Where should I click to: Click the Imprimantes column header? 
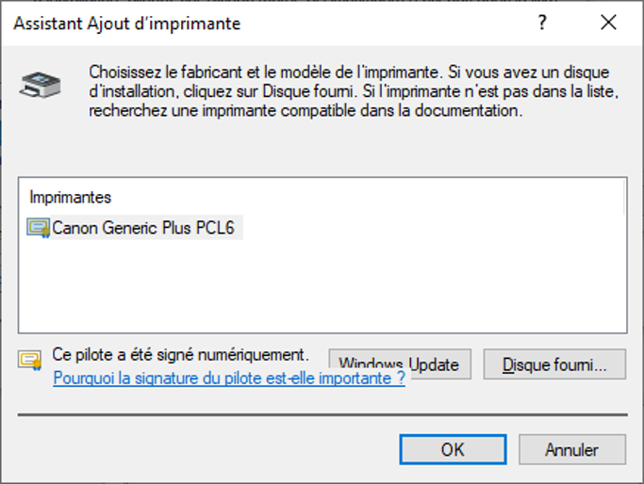[71, 198]
